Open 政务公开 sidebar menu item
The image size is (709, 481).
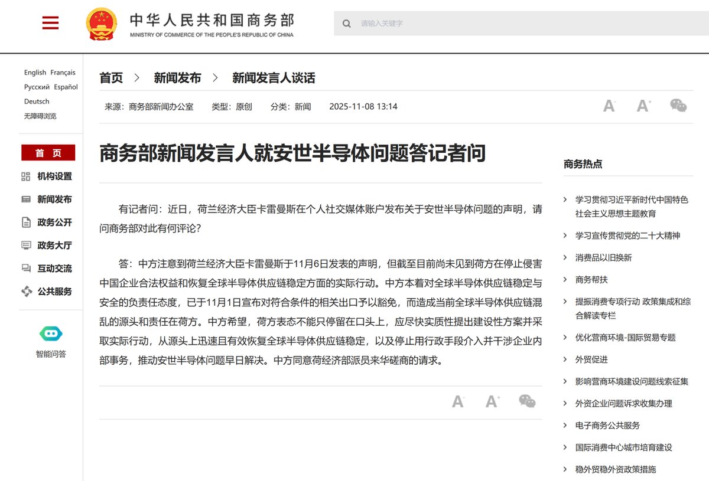(54, 222)
